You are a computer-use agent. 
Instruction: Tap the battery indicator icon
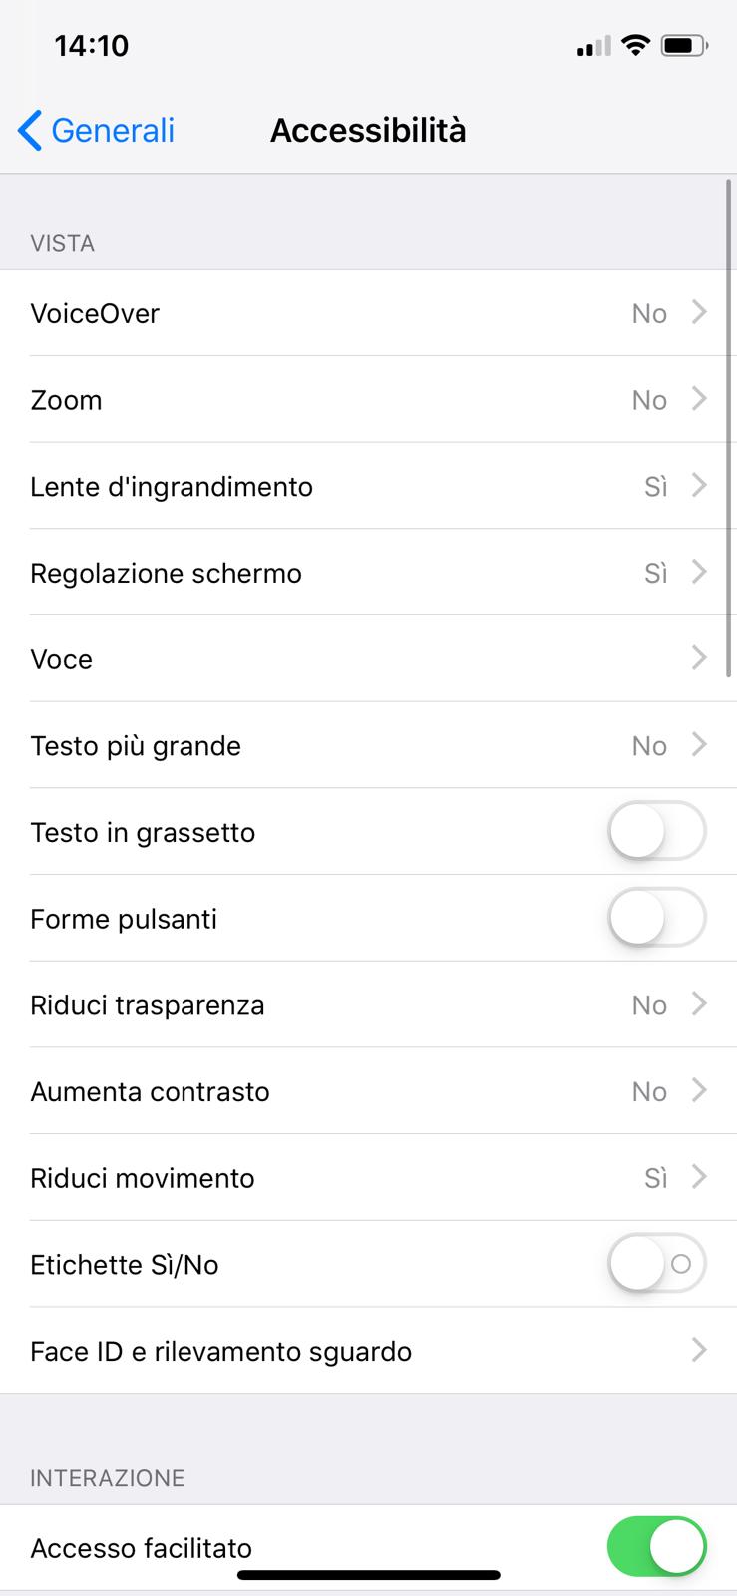pos(684,45)
